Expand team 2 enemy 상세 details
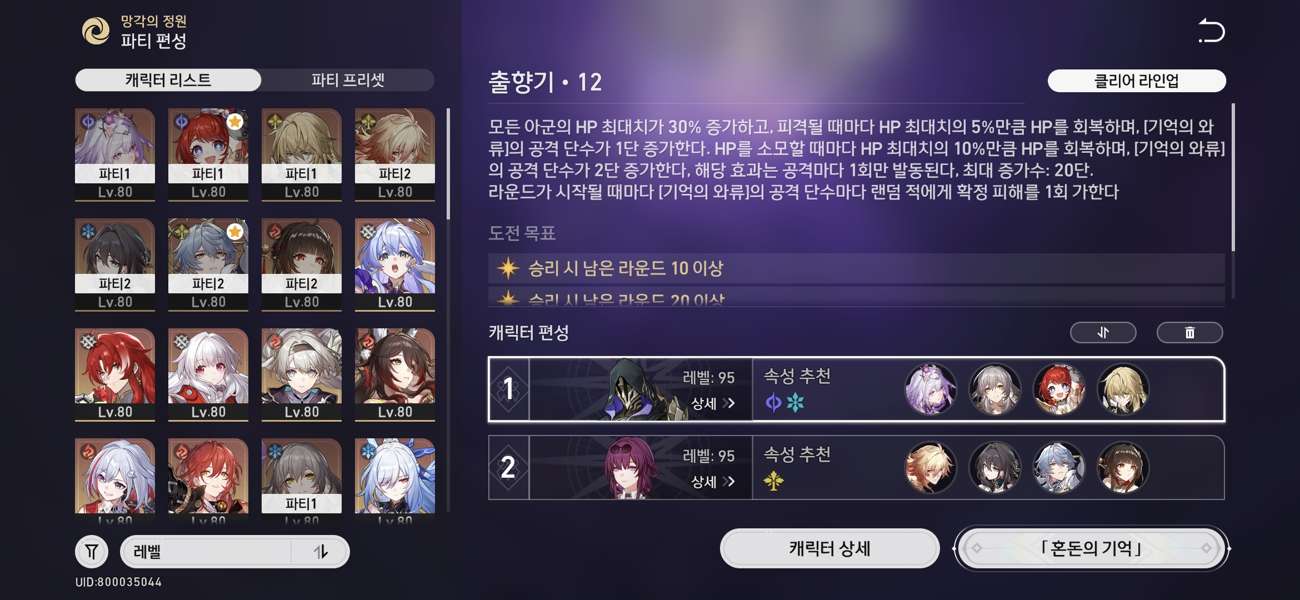The image size is (1300, 600). click(713, 482)
